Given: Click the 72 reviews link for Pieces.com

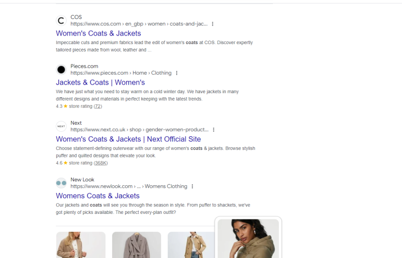Looking at the screenshot, I should point(97,106).
